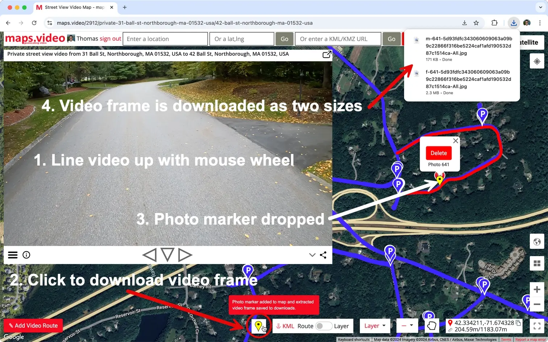Image resolution: width=548 pixels, height=342 pixels.
Task: Center map on my location
Action: click(537, 61)
